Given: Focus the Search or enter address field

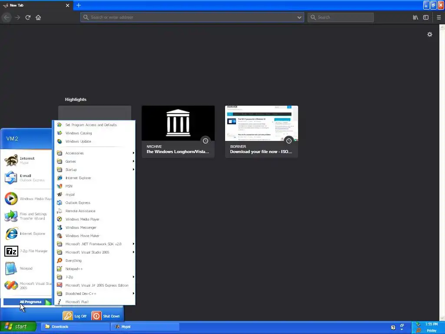Looking at the screenshot, I should 192,17.
